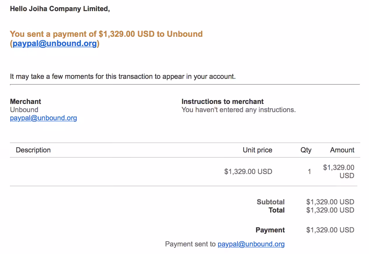369x254 pixels.
Task: Click the paypal@unbound.org link under Merchant
Action: [43, 118]
